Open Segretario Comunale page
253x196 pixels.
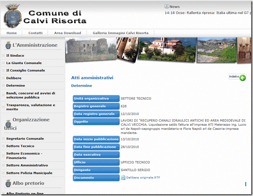point(25,139)
